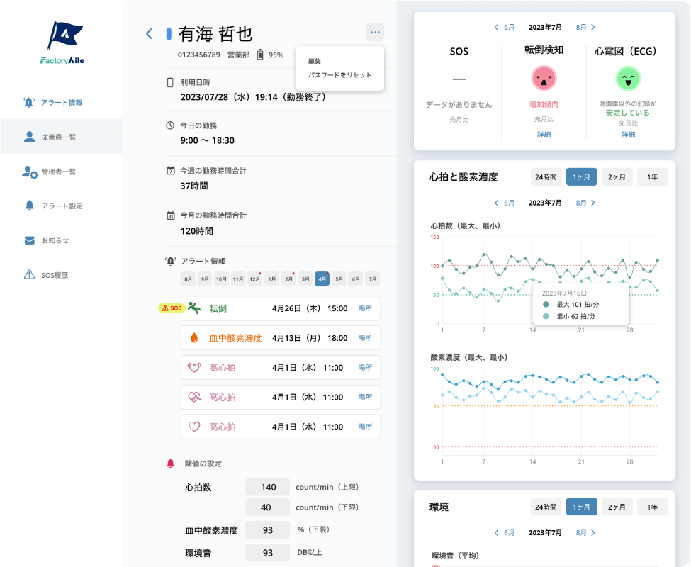
Task: Choose パスワードをリセット from the popup menu
Action: coord(339,75)
